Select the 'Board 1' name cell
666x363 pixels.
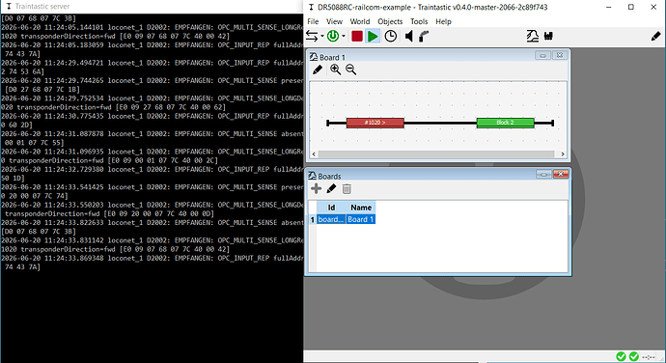361,219
